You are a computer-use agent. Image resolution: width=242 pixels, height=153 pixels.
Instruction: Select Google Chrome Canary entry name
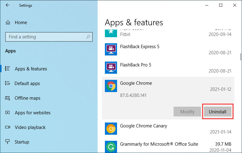point(143,126)
